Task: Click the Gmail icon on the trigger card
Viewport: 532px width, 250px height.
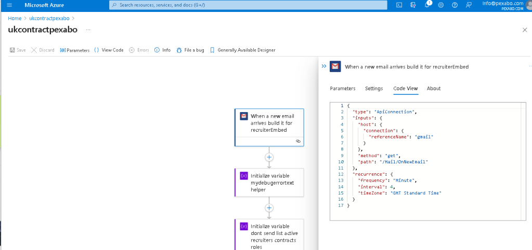Action: point(243,116)
